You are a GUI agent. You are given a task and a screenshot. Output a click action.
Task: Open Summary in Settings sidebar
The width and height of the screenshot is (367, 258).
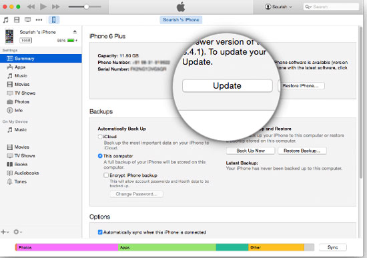(41, 59)
